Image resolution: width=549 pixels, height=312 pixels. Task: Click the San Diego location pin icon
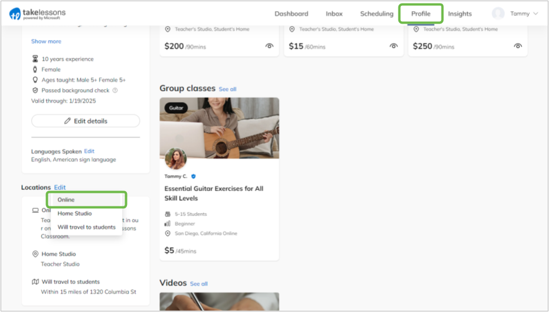point(168,234)
